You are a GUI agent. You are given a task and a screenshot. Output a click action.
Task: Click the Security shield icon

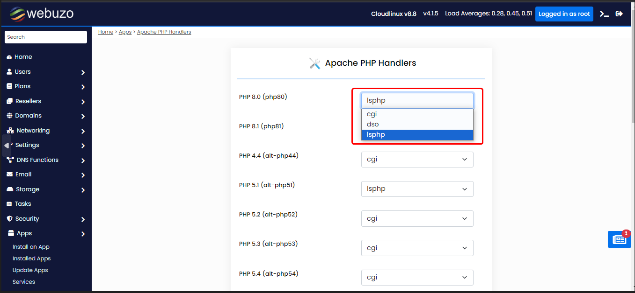click(9, 219)
